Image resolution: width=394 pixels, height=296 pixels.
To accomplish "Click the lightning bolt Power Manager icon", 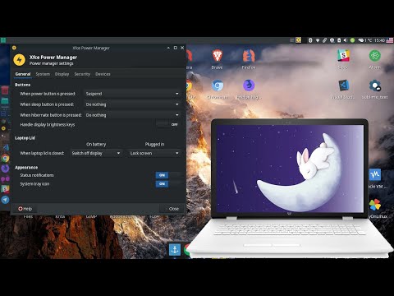I will coord(19,60).
